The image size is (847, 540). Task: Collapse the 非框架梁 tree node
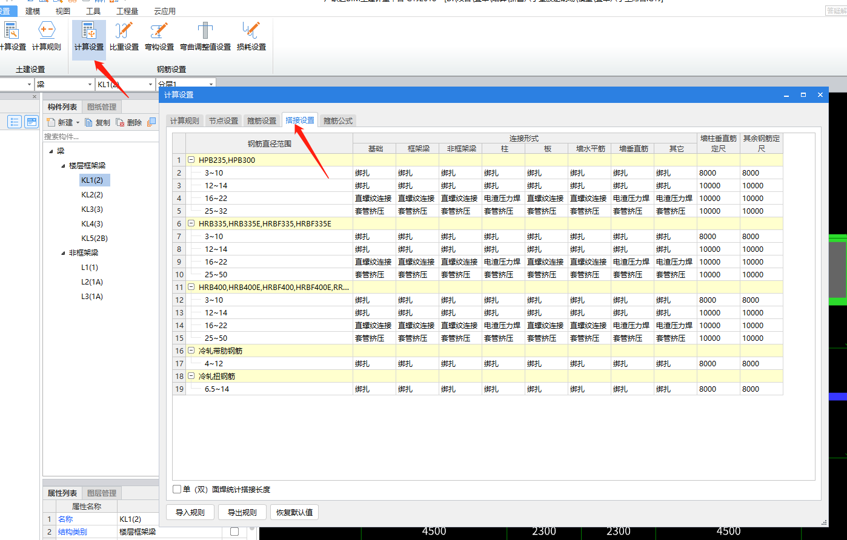pyautogui.click(x=63, y=253)
